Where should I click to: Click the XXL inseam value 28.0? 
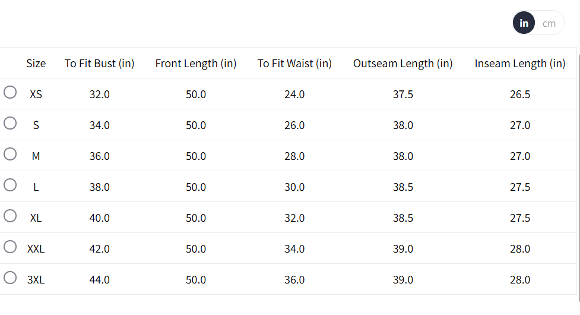(520, 249)
